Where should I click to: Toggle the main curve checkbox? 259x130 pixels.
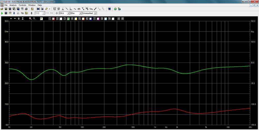(41, 19)
